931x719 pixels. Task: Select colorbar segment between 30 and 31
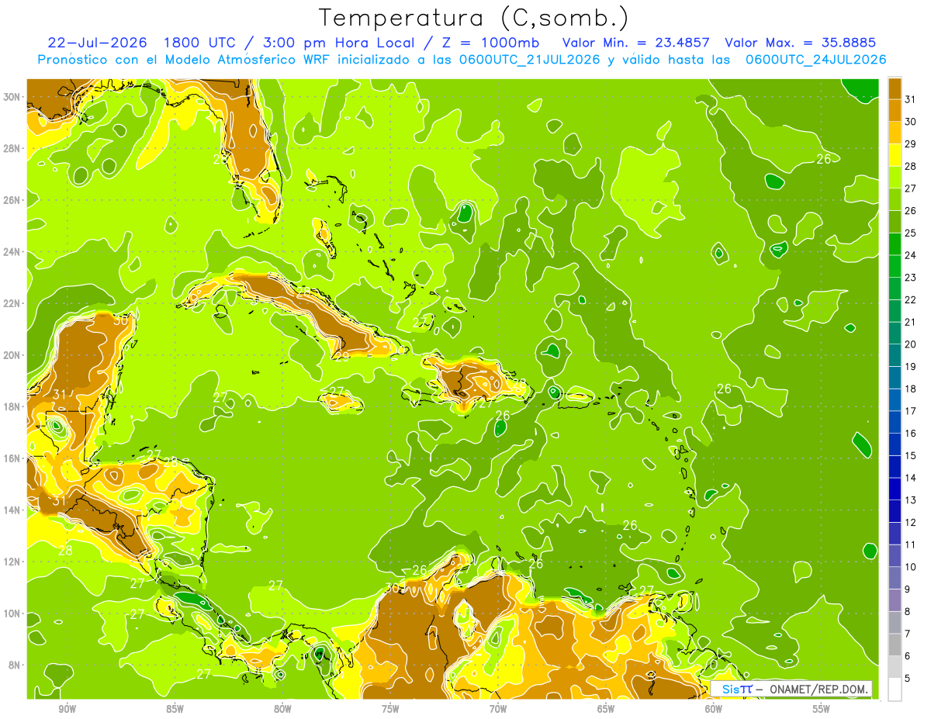[x=895, y=110]
